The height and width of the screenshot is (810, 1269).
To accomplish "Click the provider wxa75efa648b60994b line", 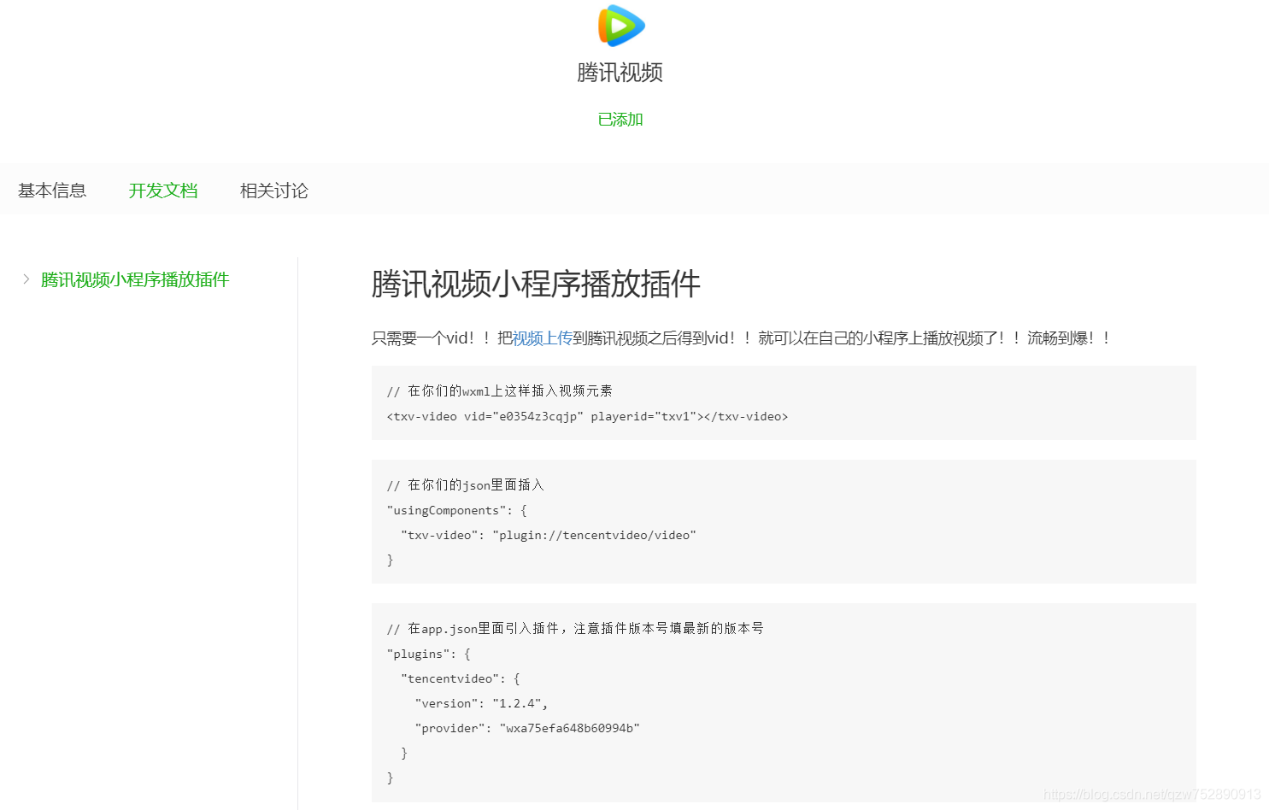I will [x=527, y=728].
